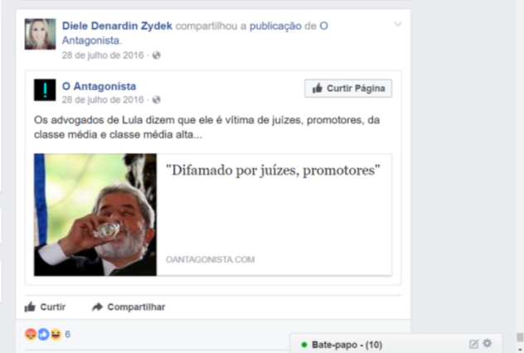Open the reactions count of 6
This screenshot has height=353, width=524.
pos(67,334)
